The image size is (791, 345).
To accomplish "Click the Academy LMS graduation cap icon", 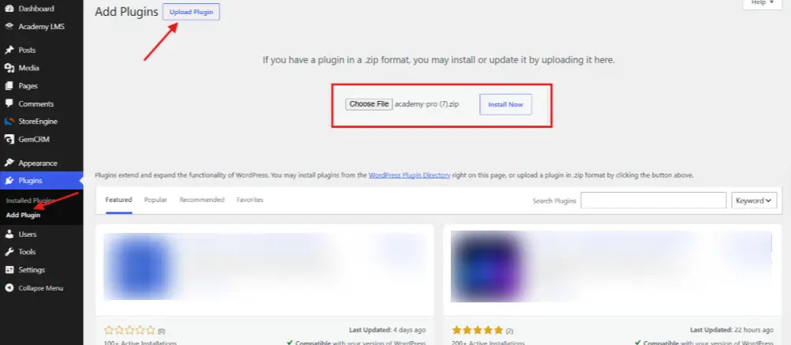I will [x=9, y=26].
